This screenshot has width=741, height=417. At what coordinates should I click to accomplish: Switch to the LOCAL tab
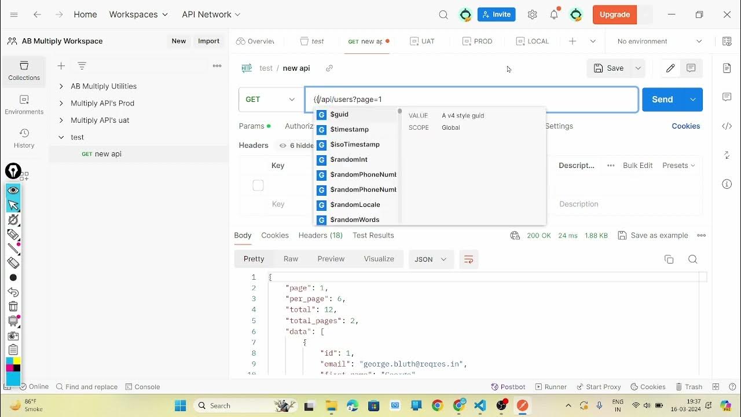533,41
